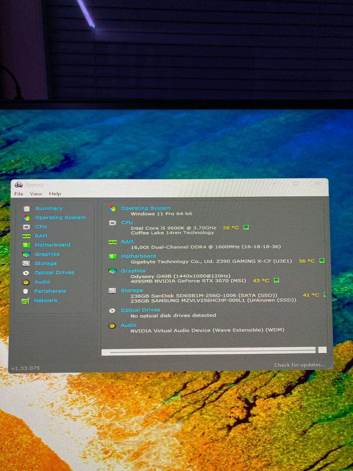Click the Summary icon in sidebar
This screenshot has width=353, height=471.
click(x=26, y=209)
